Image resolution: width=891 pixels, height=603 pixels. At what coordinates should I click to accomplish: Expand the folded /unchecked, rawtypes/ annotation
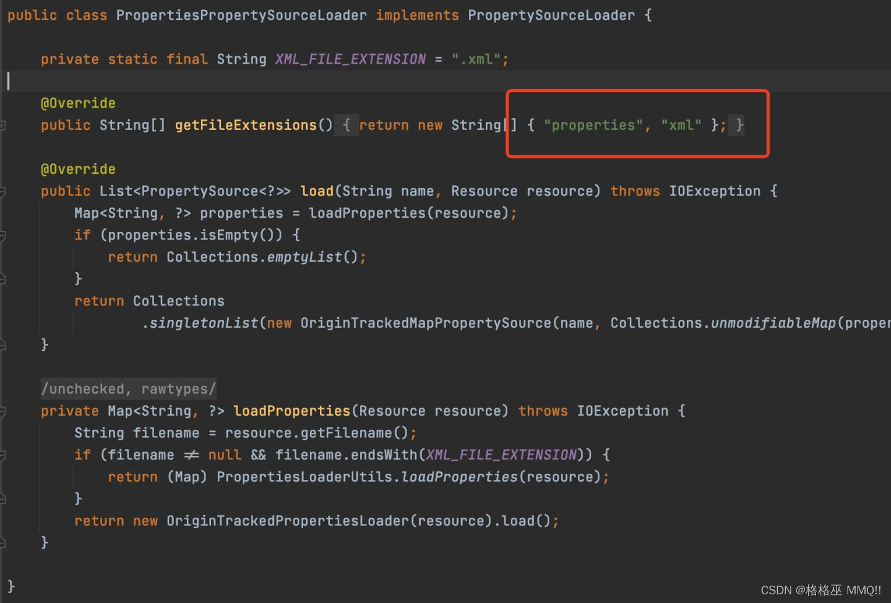pyautogui.click(x=129, y=389)
